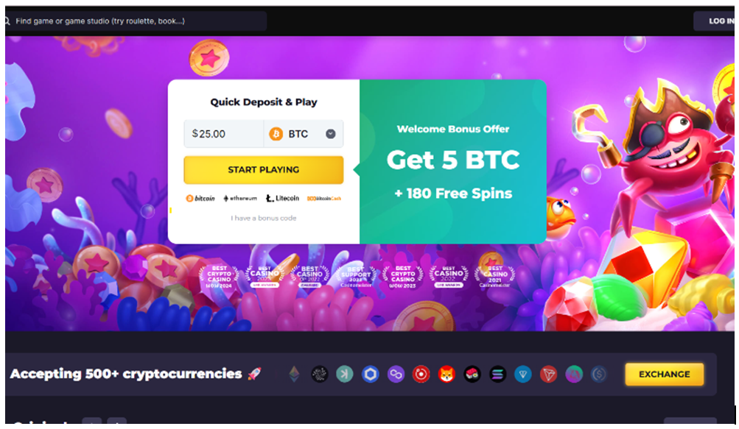The width and height of the screenshot is (739, 429).
Task: Select the Kaspa teal K icon
Action: tap(345, 375)
